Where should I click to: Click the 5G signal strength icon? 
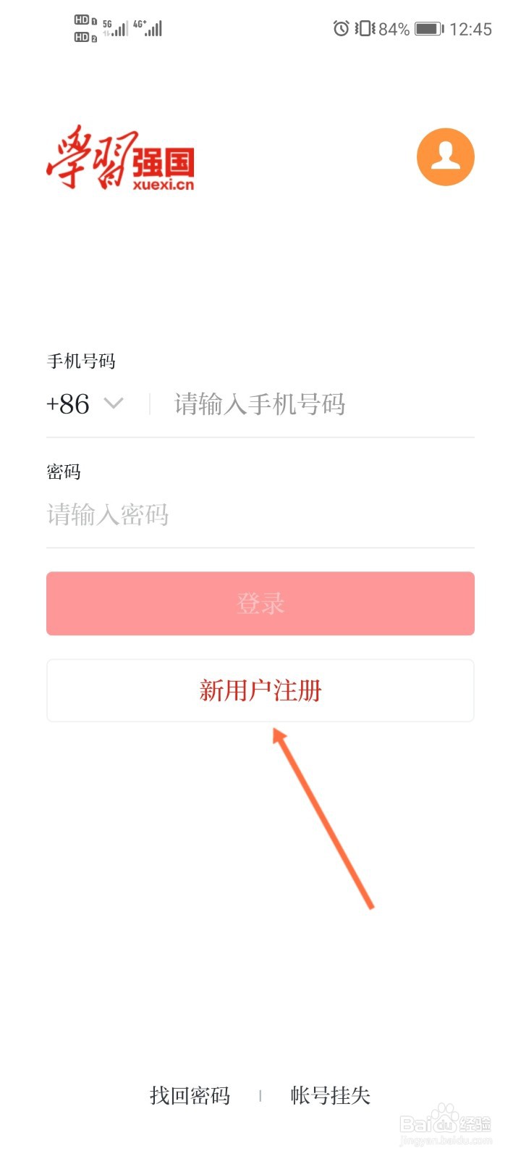[x=116, y=29]
